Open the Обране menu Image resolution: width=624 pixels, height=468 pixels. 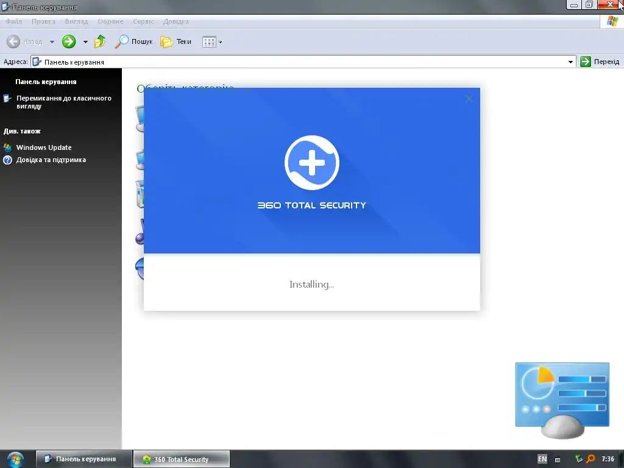click(x=111, y=21)
